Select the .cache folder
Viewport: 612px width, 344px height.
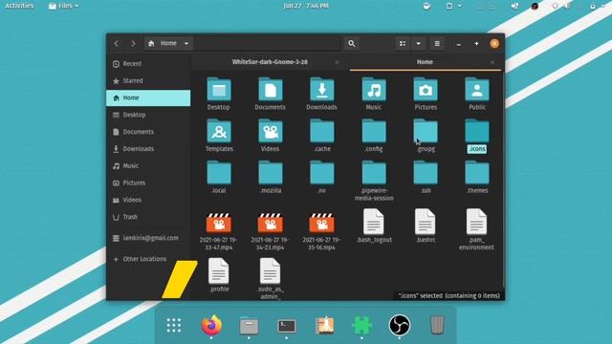pos(321,131)
